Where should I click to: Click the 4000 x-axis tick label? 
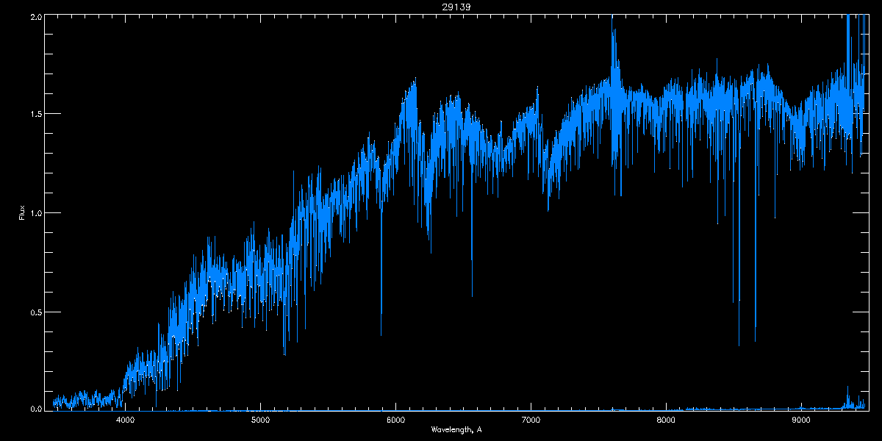pos(126,420)
